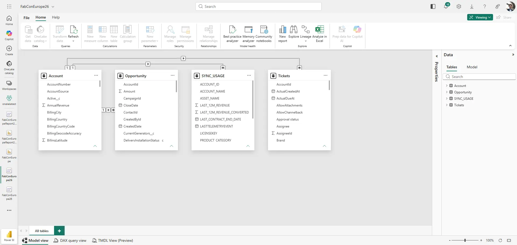The width and height of the screenshot is (517, 245).
Task: Open the onelaketest workspace icon
Action: (x=9, y=100)
